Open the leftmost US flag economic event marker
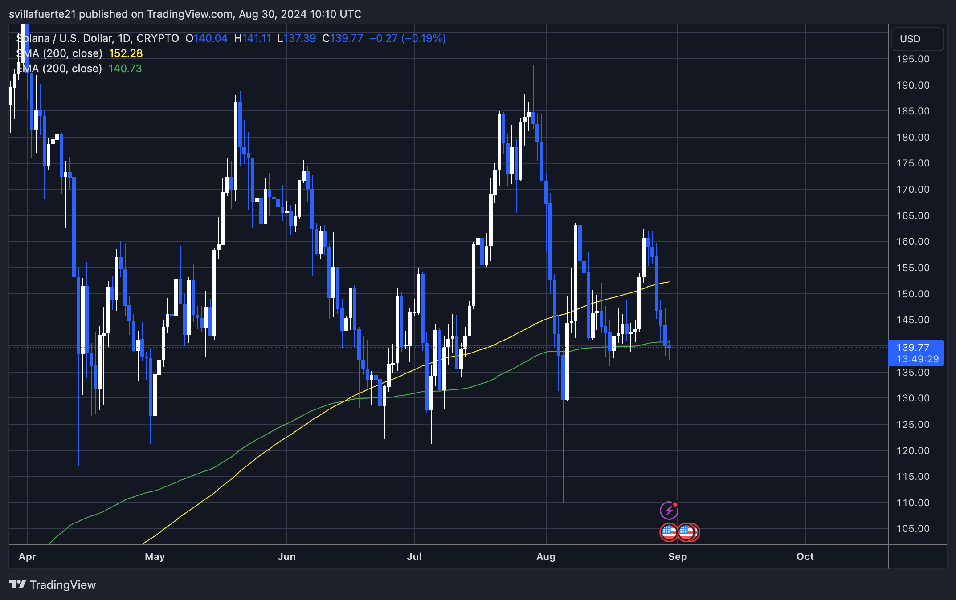This screenshot has height=600, width=956. pyautogui.click(x=668, y=532)
